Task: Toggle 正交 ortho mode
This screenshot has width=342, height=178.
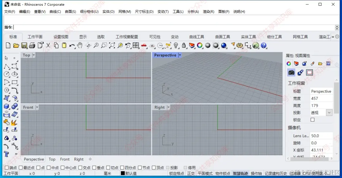Action: pos(191,174)
